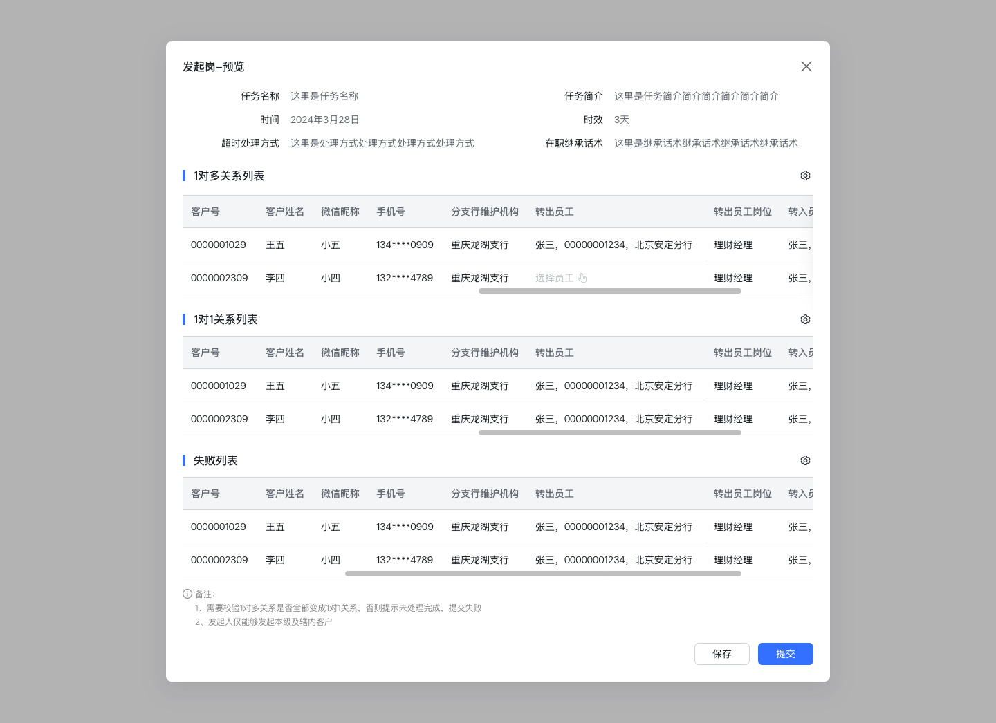
Task: Click 分支行维护机构 header in 1对1关系列表
Action: pos(485,353)
